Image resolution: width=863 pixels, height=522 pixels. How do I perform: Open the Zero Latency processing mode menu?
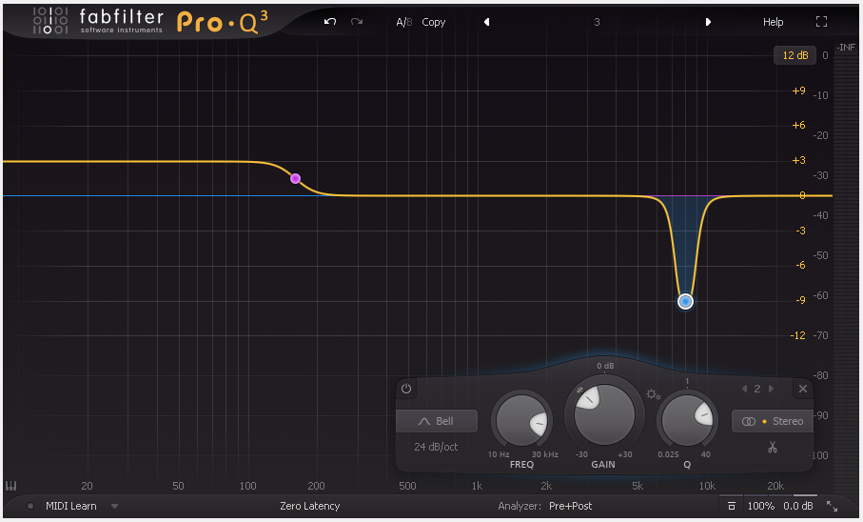(309, 506)
